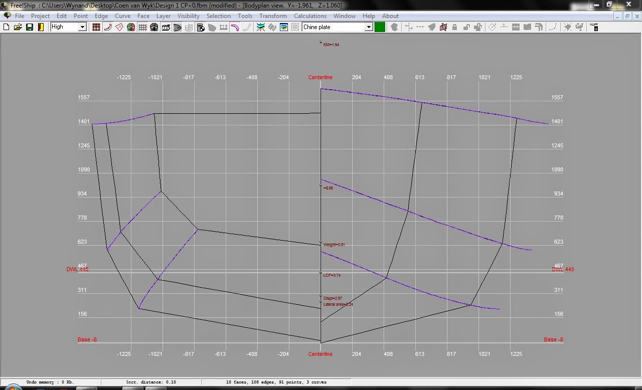Open the File menu
The image size is (642, 390).
tap(20, 16)
